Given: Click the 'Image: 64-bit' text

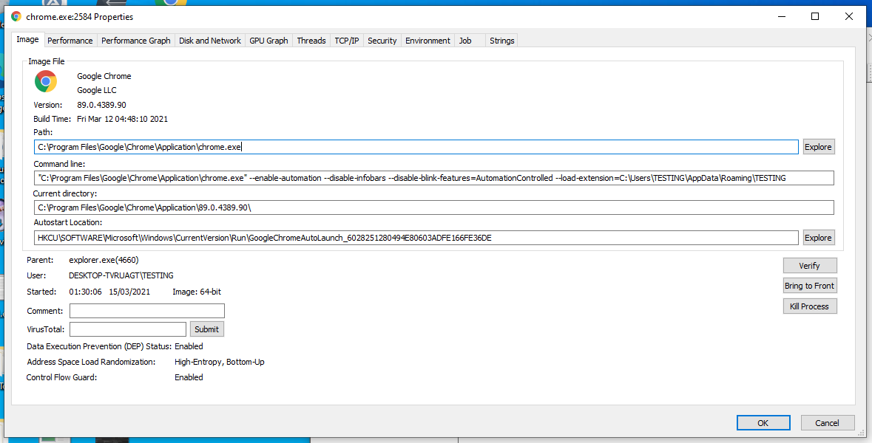Looking at the screenshot, I should 197,292.
